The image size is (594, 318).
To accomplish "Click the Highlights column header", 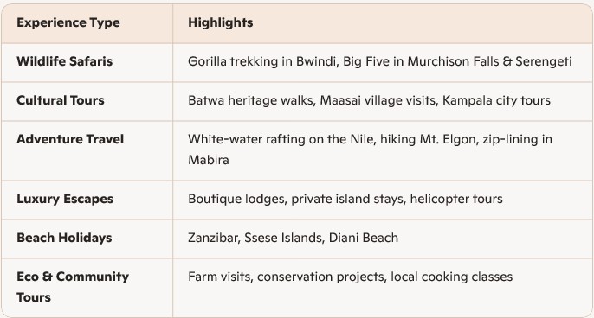I will click(221, 22).
